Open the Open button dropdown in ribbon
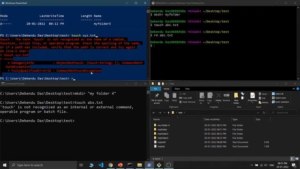Image resolution: width=300 pixels, height=169 pixels. (x=263, y=94)
